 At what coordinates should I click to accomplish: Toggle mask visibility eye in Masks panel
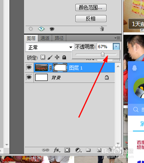52,29
